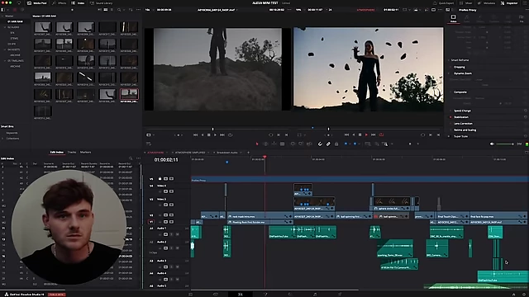
Task: Play reverse in the timeline viewer
Action: coord(354,135)
